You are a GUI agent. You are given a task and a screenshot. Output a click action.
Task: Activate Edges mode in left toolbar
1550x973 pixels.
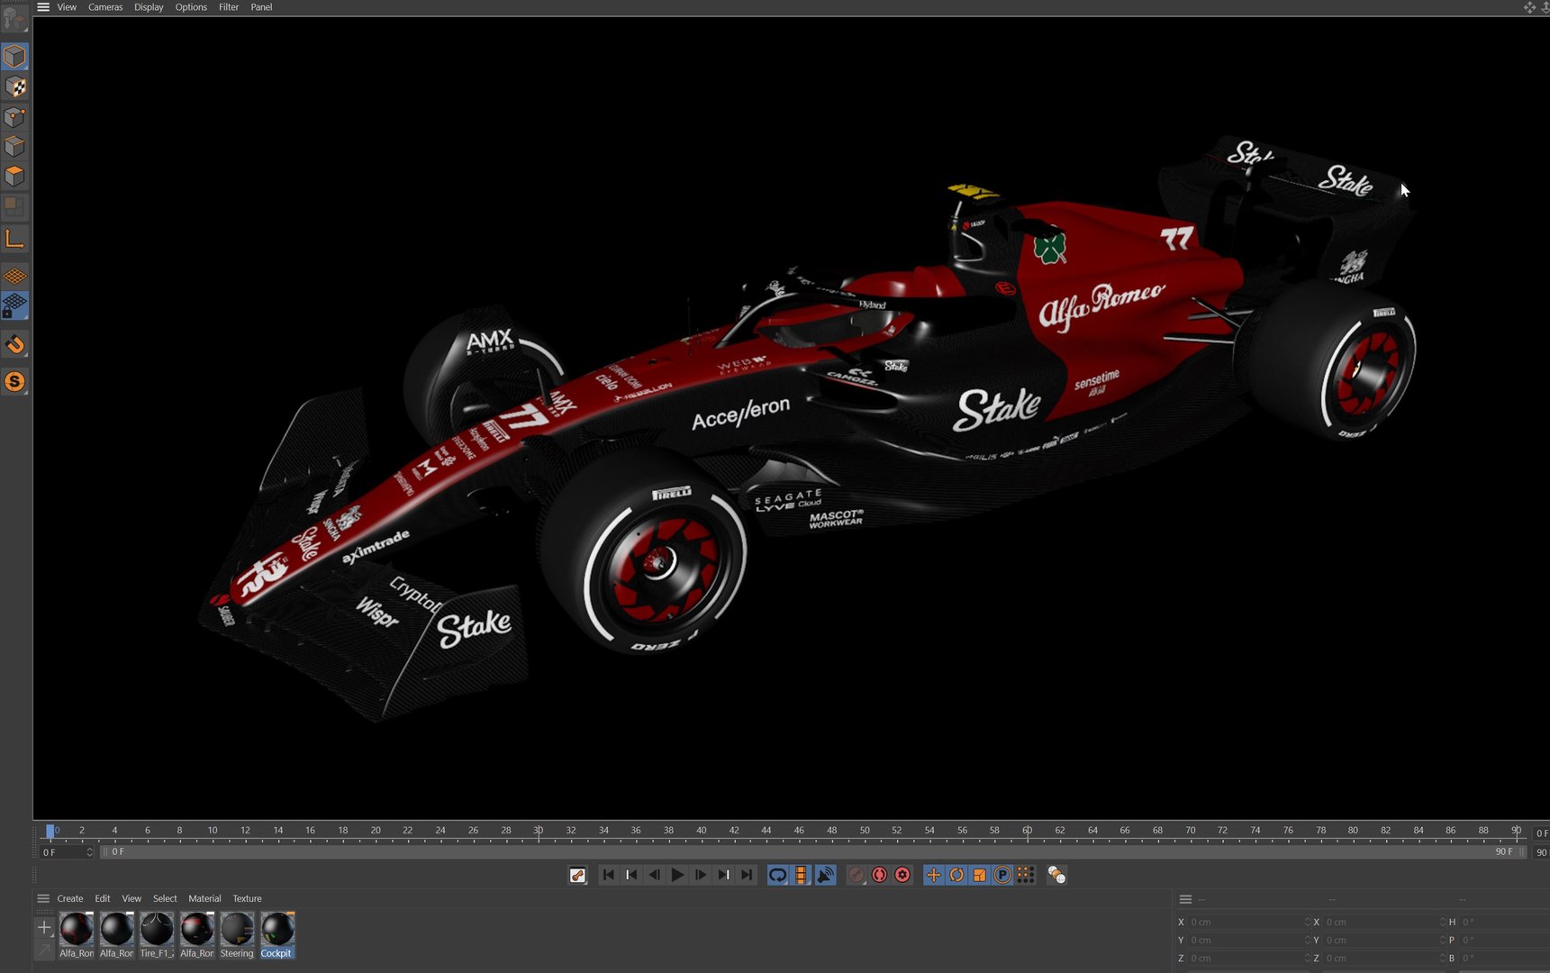(14, 147)
